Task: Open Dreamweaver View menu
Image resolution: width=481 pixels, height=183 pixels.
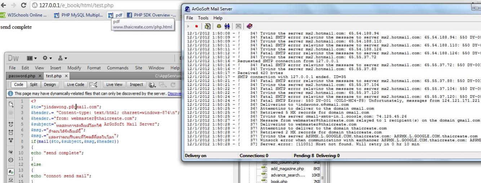Action: pyautogui.click(x=39, y=68)
